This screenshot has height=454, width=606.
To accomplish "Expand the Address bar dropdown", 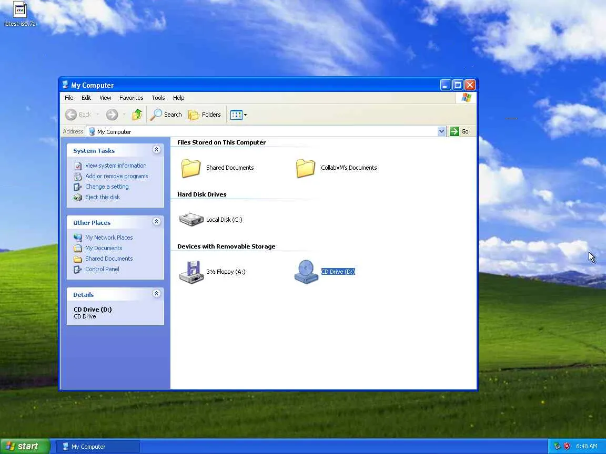I will 441,132.
